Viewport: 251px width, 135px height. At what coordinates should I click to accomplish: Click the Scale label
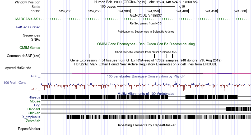pyautogui.click(x=36, y=7)
